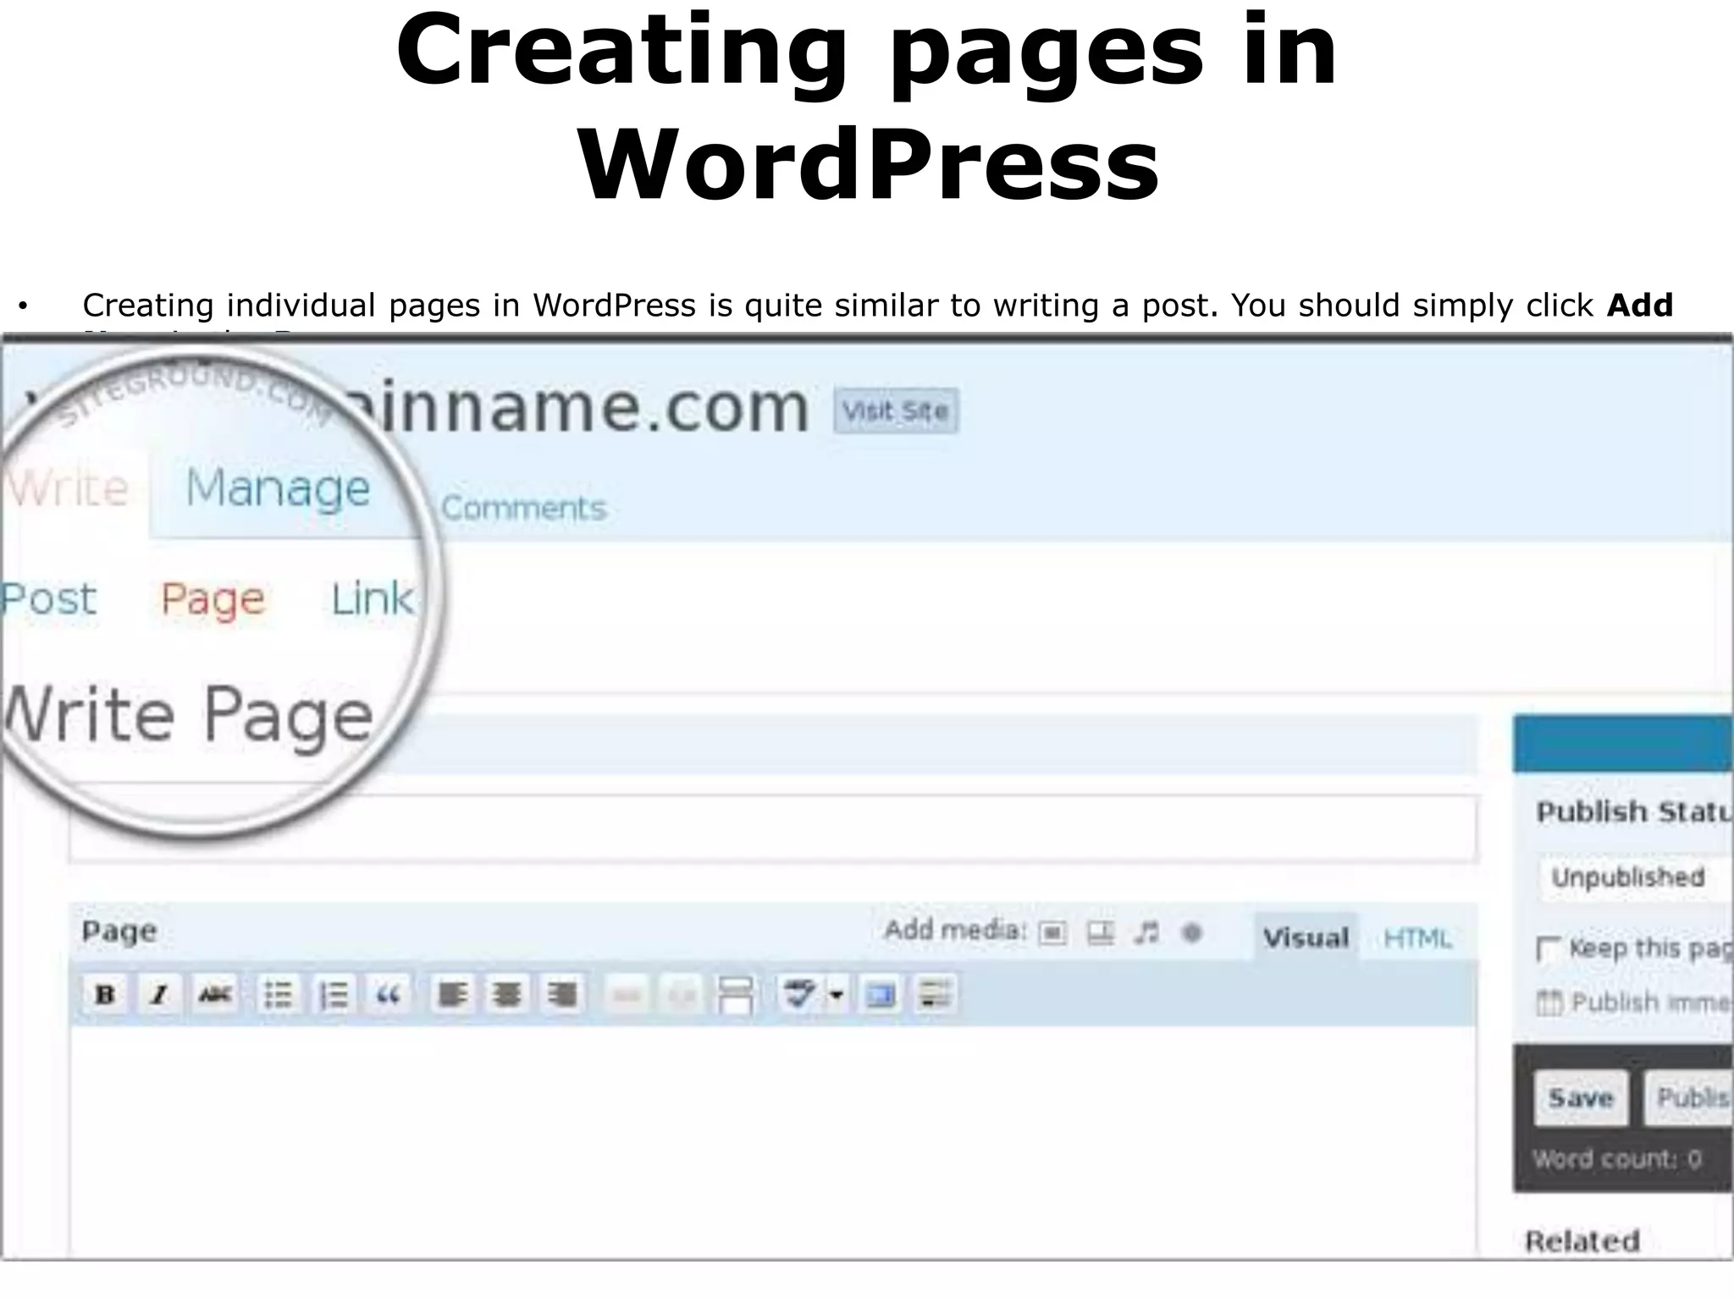Enable the Keep this page checkbox
The height and width of the screenshot is (1300, 1734).
(1549, 950)
